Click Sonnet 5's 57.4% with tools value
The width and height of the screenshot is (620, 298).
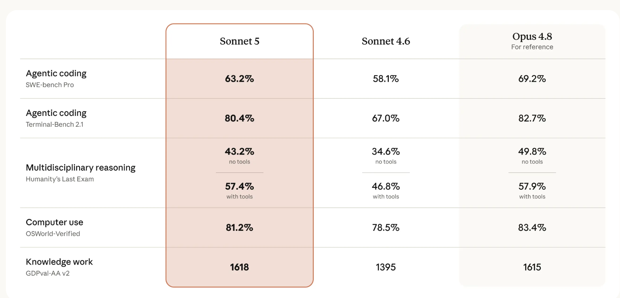point(240,187)
